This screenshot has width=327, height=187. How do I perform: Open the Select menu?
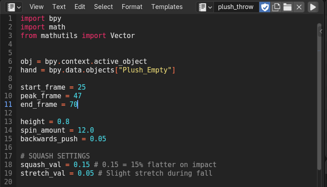104,7
